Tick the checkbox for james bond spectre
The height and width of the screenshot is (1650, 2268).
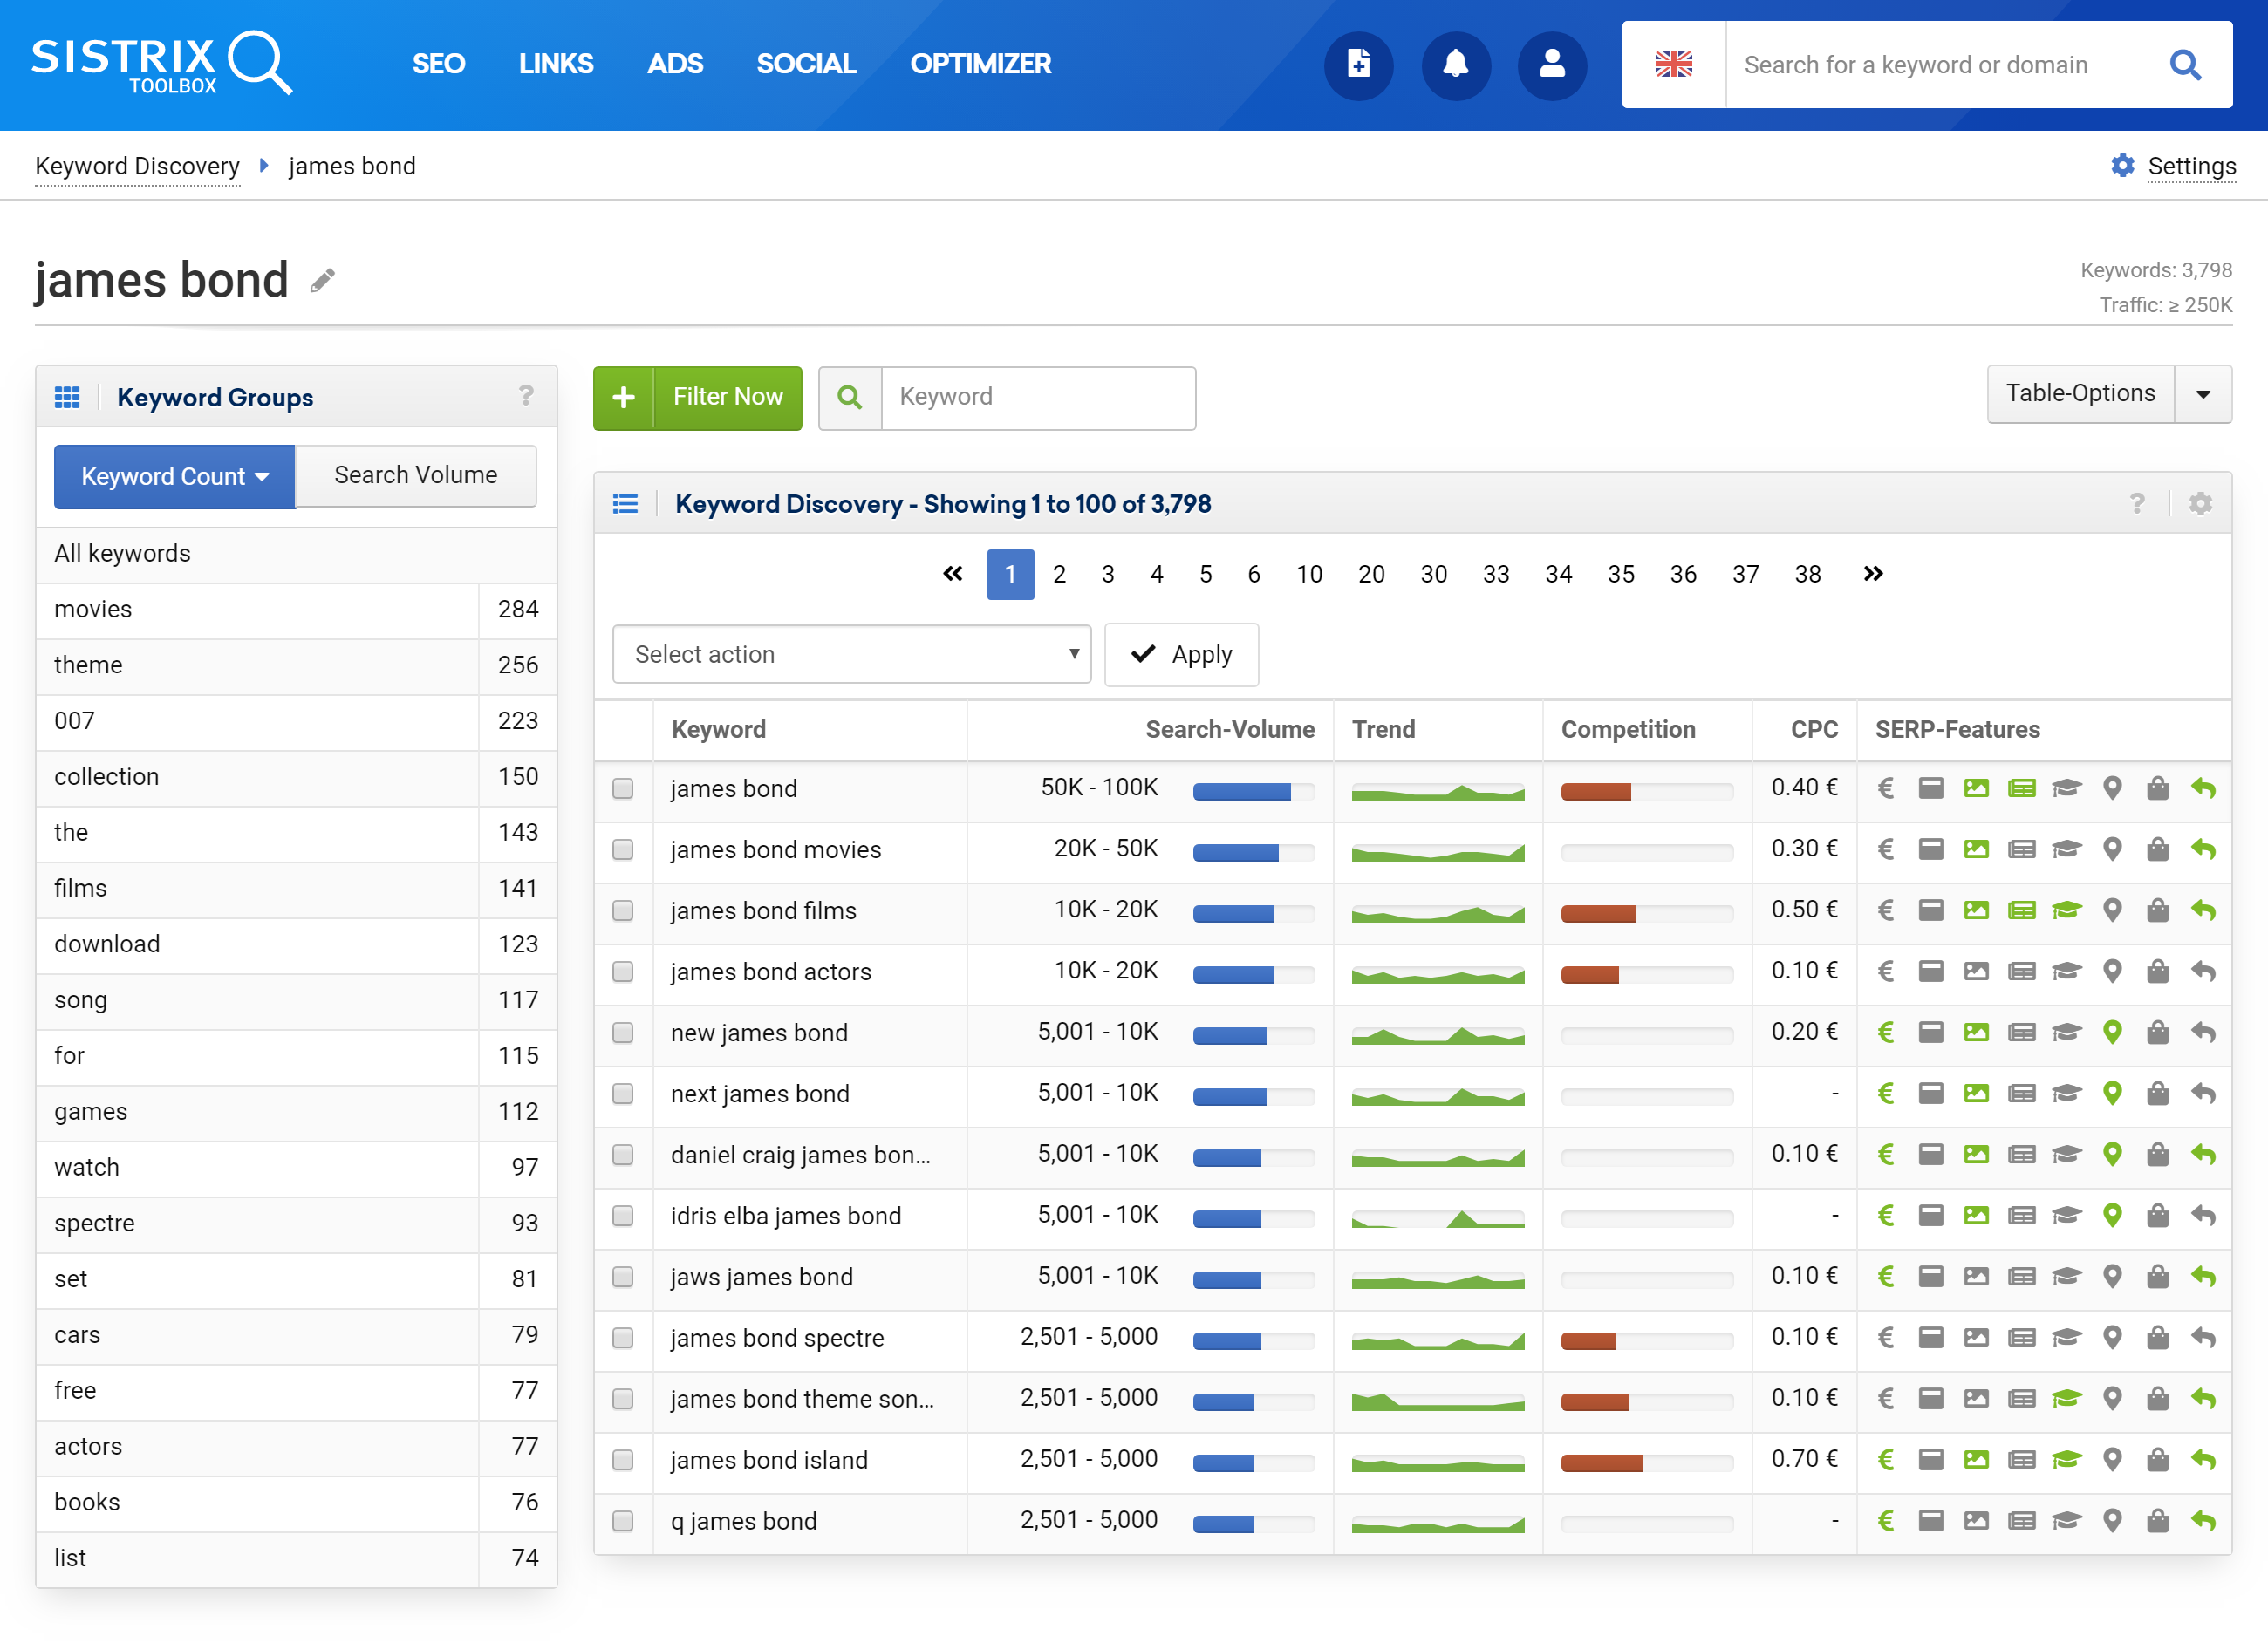(x=623, y=1337)
